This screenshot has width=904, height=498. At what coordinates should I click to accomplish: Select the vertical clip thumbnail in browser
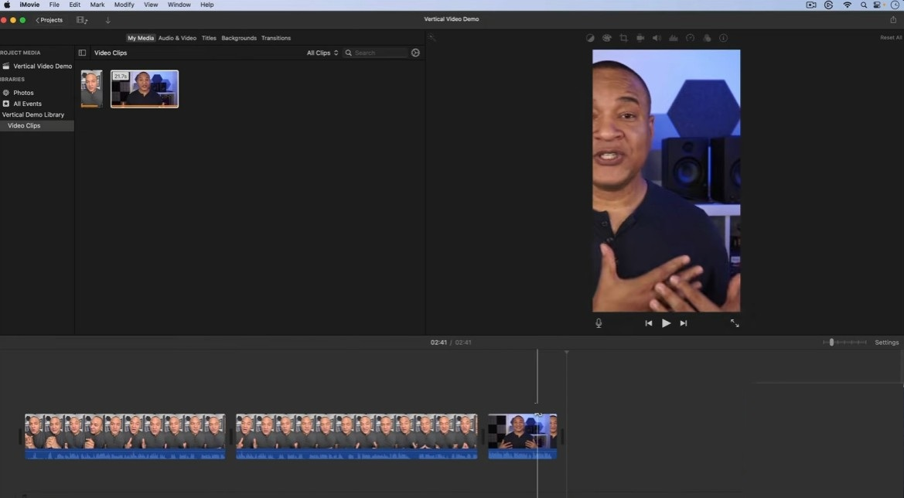click(x=92, y=89)
